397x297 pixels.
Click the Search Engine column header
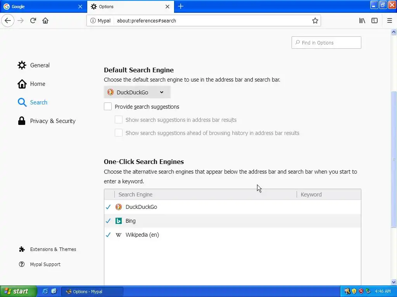[205, 195]
